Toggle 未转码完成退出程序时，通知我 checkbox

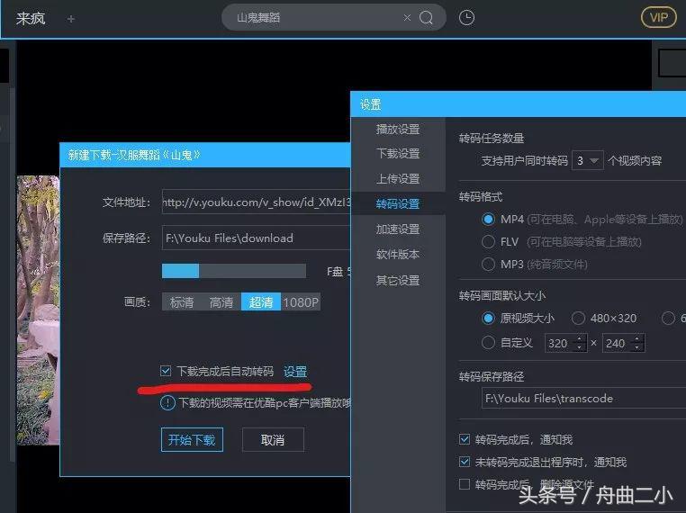point(465,462)
